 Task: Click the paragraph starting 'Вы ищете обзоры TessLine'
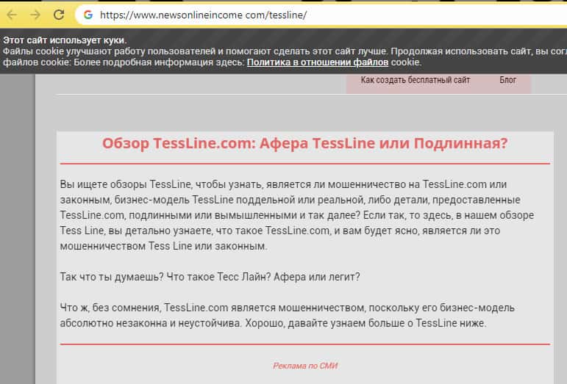point(297,215)
